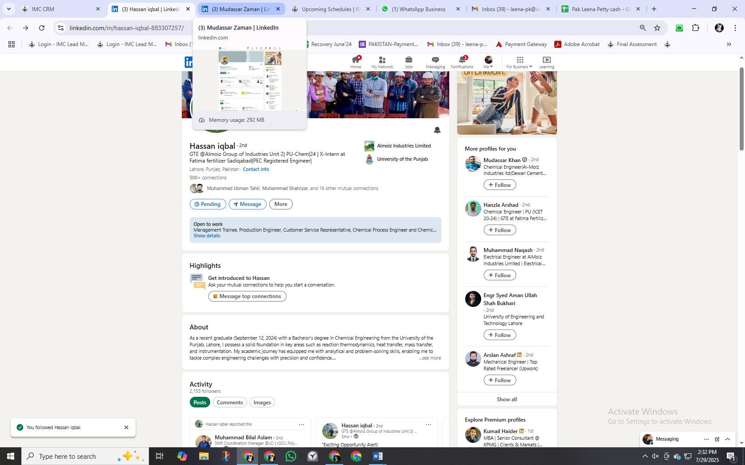Open Chrome profile avatar
The image size is (745, 465).
click(x=719, y=28)
